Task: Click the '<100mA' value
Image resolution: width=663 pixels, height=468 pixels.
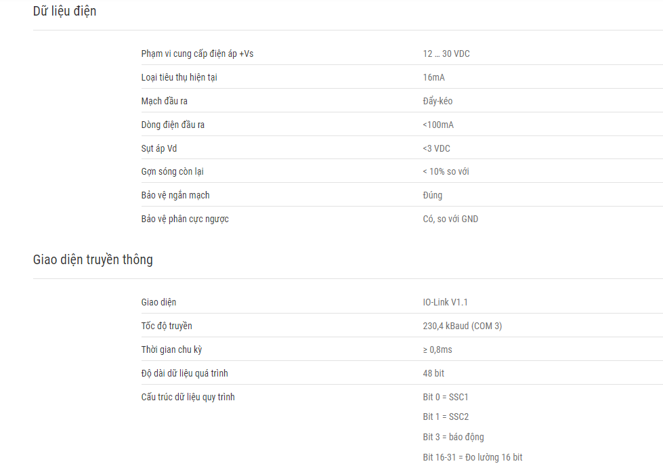Action: tap(438, 125)
